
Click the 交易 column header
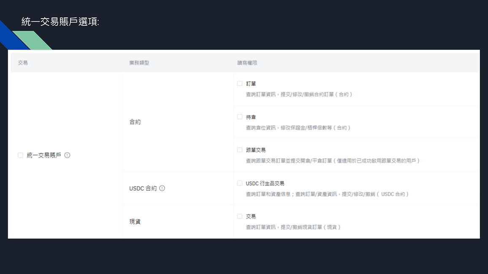pyautogui.click(x=22, y=62)
